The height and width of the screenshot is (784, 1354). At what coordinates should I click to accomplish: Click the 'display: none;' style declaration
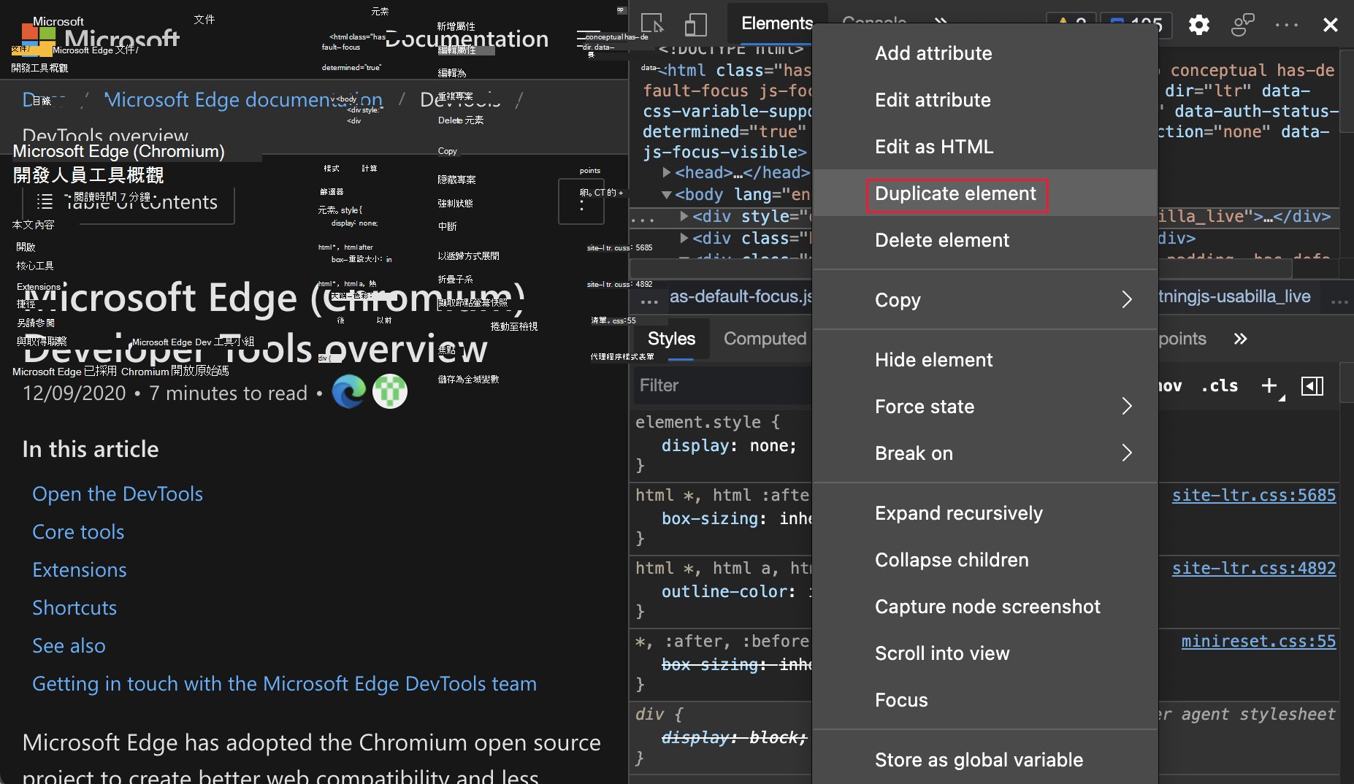pos(729,445)
